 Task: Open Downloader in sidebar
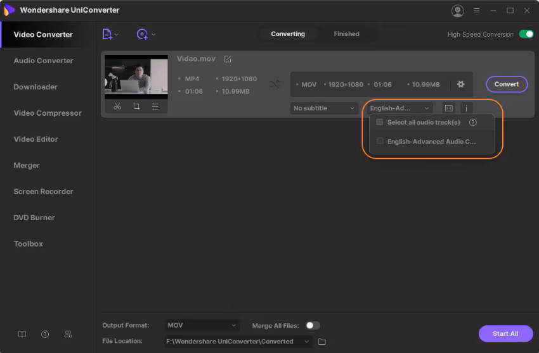(36, 87)
